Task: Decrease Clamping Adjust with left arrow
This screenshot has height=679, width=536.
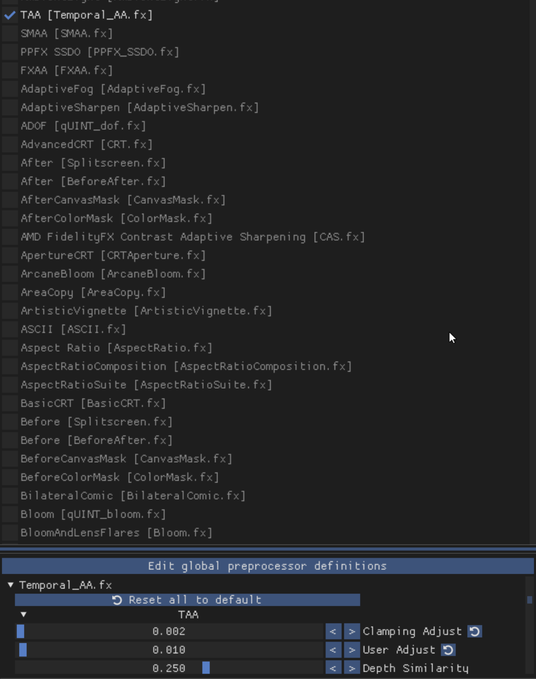Action: (333, 631)
